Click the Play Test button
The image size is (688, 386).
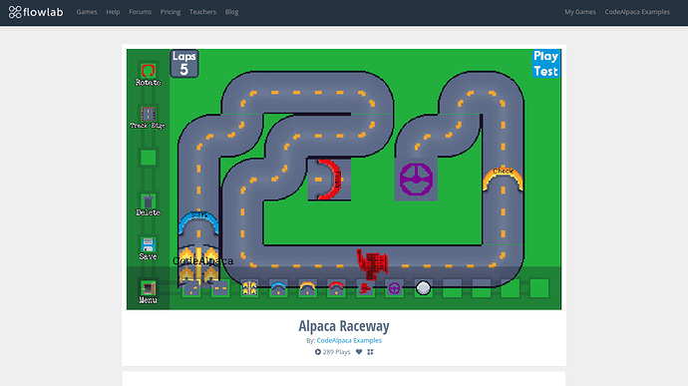[545, 64]
